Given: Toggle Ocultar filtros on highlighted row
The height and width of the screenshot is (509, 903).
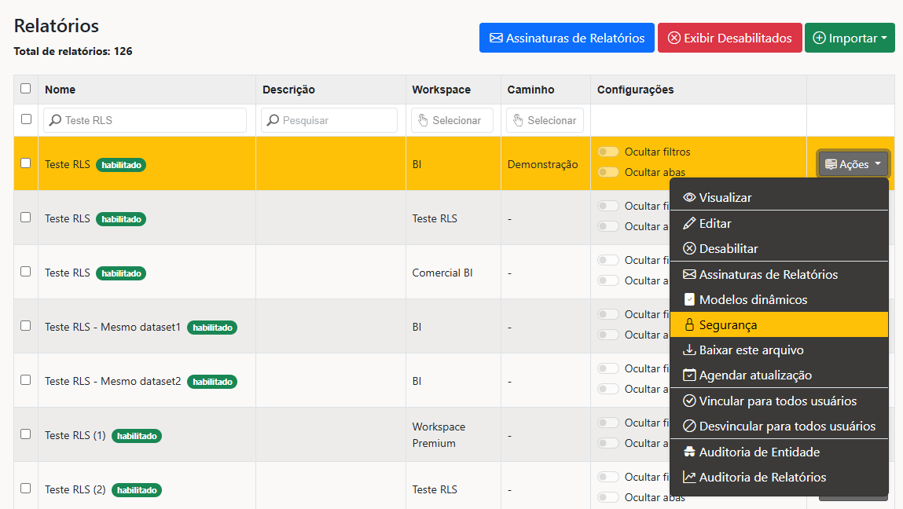Looking at the screenshot, I should 608,152.
